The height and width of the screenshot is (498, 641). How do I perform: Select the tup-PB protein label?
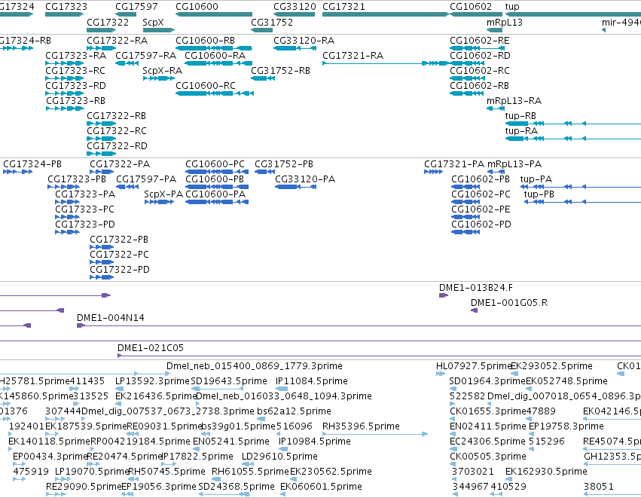tap(539, 194)
